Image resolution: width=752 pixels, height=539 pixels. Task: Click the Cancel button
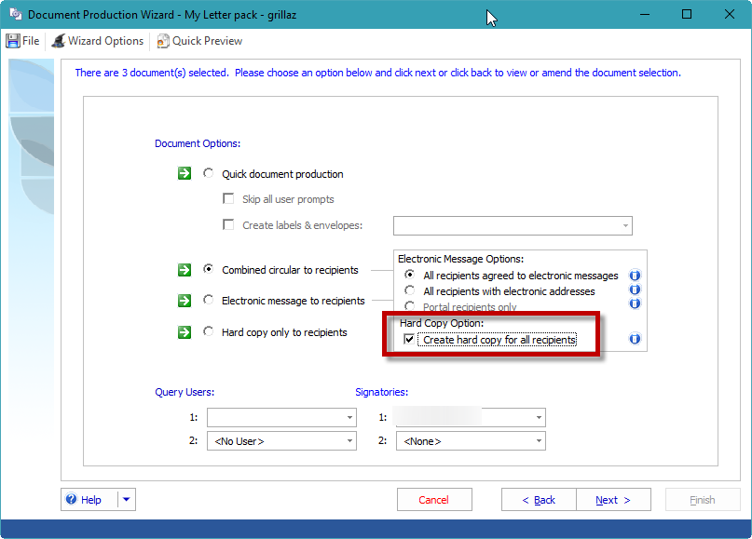(433, 500)
